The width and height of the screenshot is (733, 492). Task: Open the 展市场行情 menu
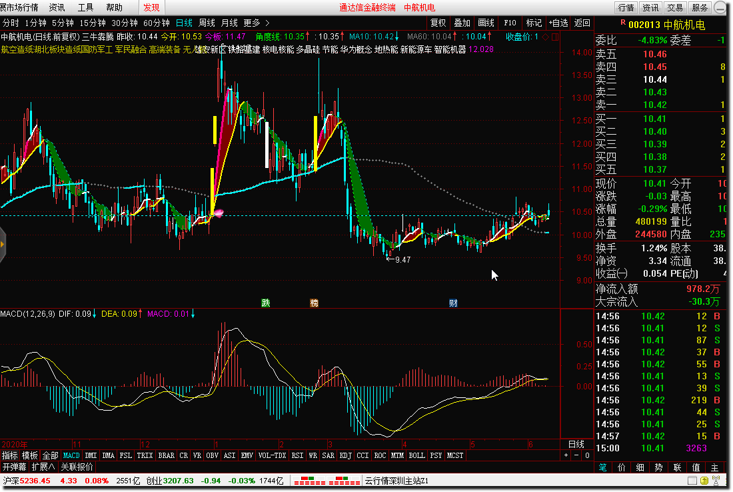point(19,7)
